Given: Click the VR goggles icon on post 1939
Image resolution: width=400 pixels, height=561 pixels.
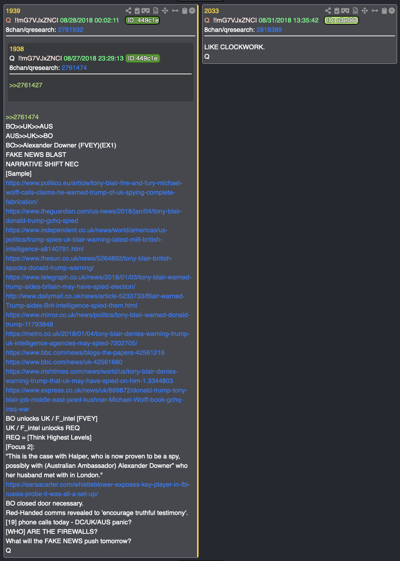Looking at the screenshot, I should click(146, 11).
